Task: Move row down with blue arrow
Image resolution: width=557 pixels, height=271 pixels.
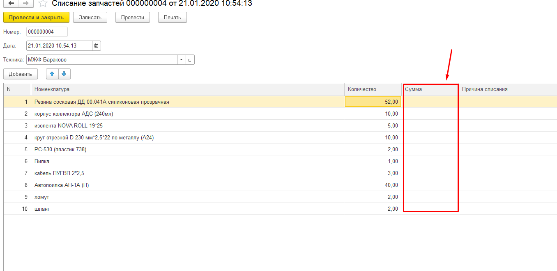Action: (x=64, y=74)
